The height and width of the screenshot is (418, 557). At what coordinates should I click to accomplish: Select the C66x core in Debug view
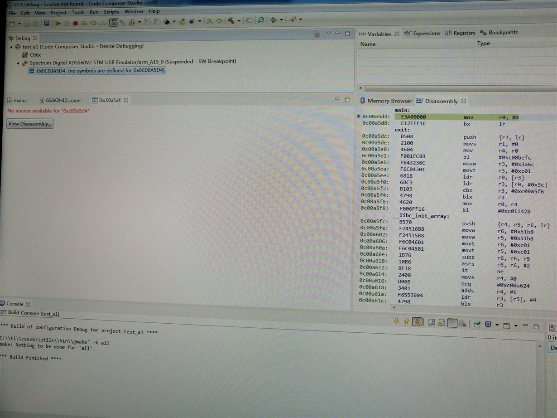pyautogui.click(x=32, y=54)
